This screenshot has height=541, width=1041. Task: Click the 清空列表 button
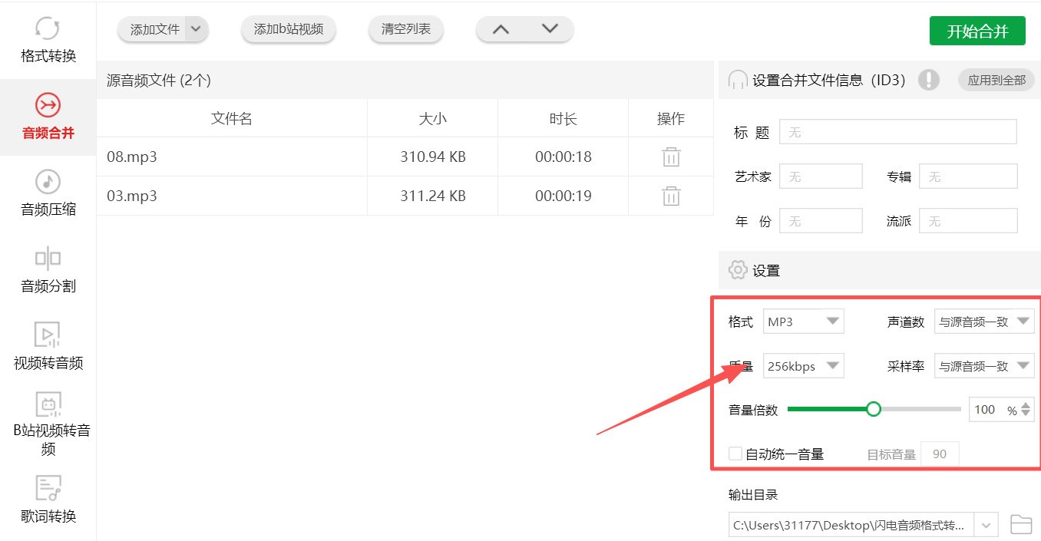pos(406,29)
